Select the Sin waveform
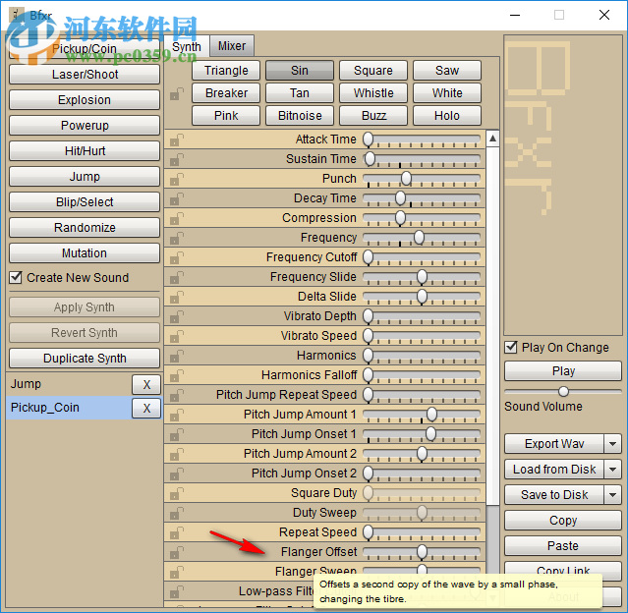The width and height of the screenshot is (628, 613). pyautogui.click(x=300, y=71)
